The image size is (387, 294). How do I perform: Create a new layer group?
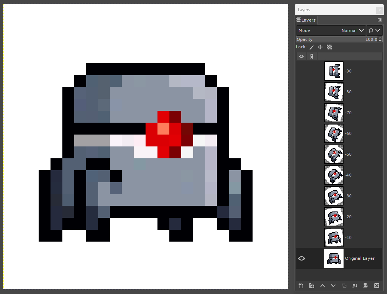(312, 285)
